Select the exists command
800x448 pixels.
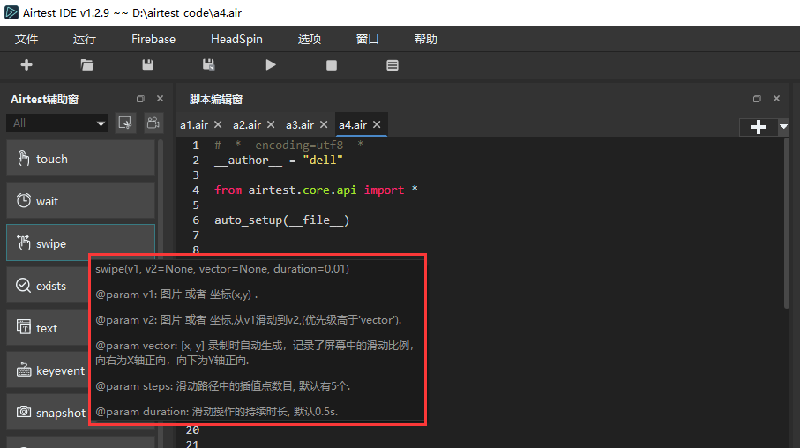[x=48, y=286]
